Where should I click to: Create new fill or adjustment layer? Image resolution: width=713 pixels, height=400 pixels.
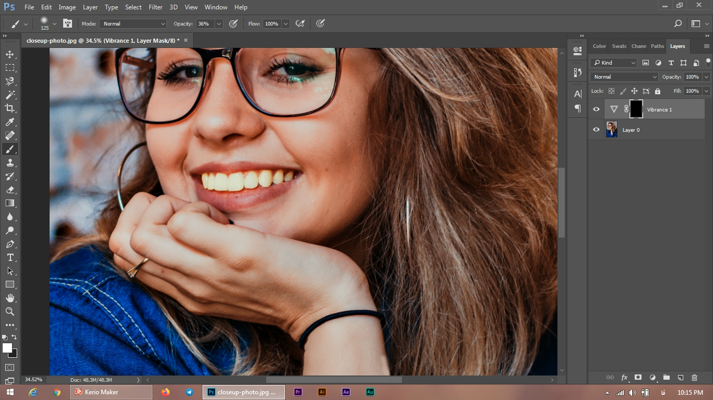[652, 378]
